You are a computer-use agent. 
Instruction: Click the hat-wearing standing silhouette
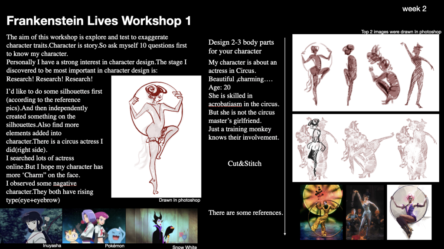416,74
